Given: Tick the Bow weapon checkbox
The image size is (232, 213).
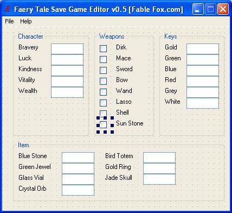Looking at the screenshot, I should tap(103, 81).
